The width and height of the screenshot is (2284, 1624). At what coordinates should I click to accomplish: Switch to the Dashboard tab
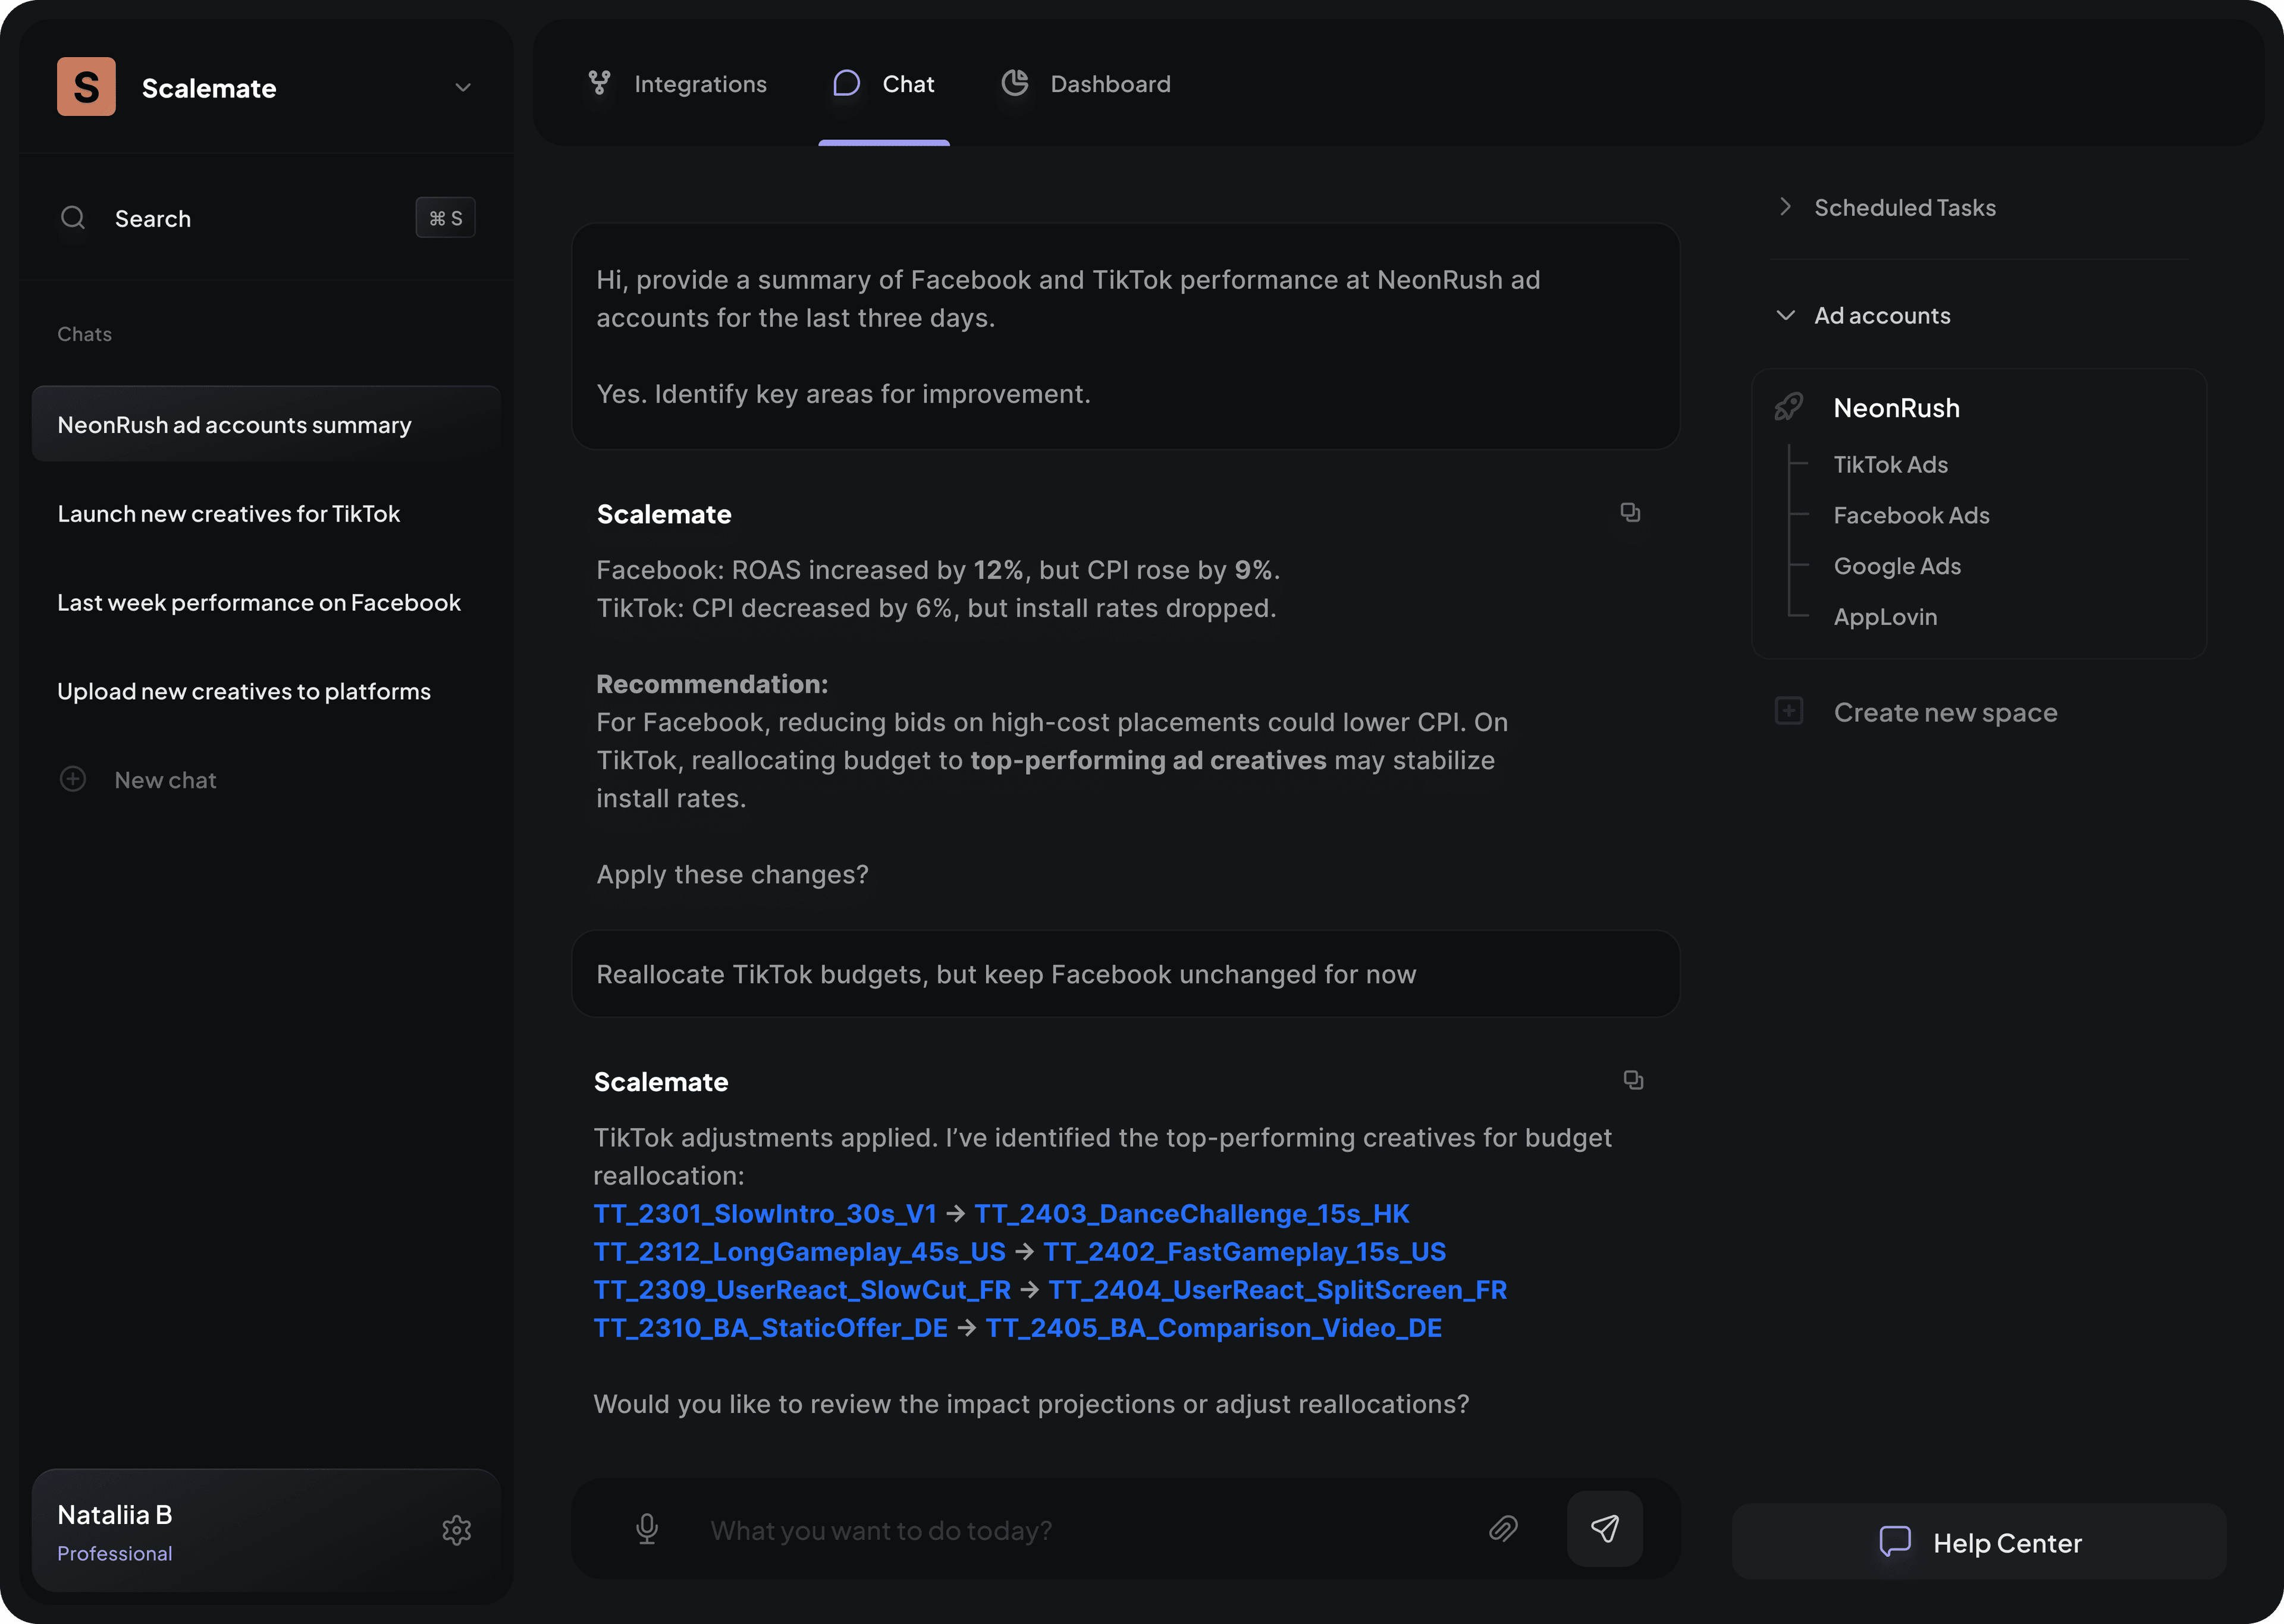pyautogui.click(x=1110, y=84)
